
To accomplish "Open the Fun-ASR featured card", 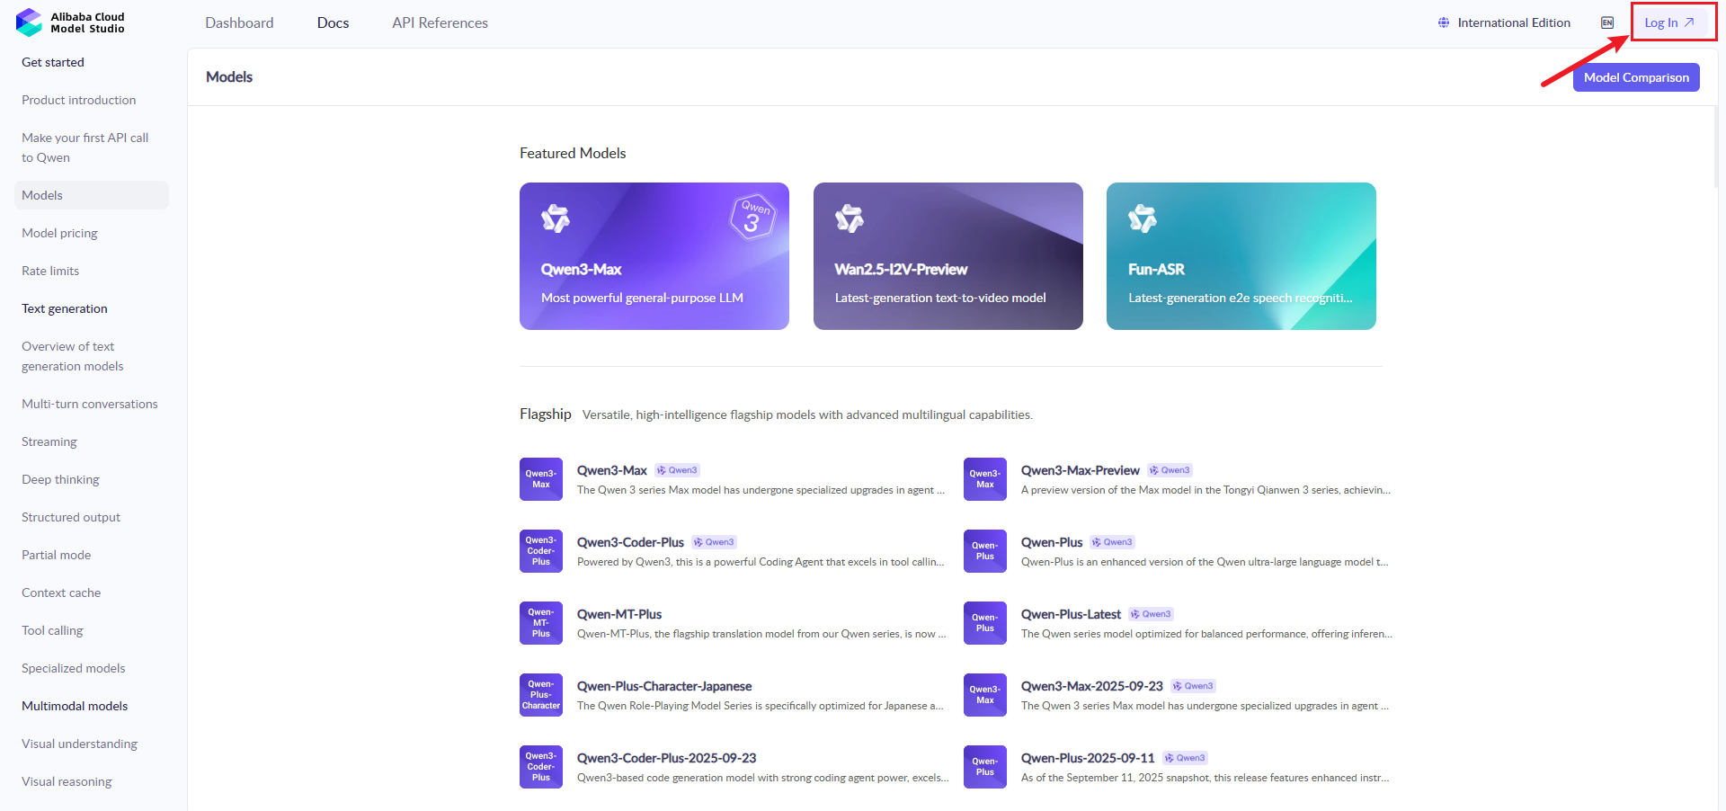I will coord(1241,256).
